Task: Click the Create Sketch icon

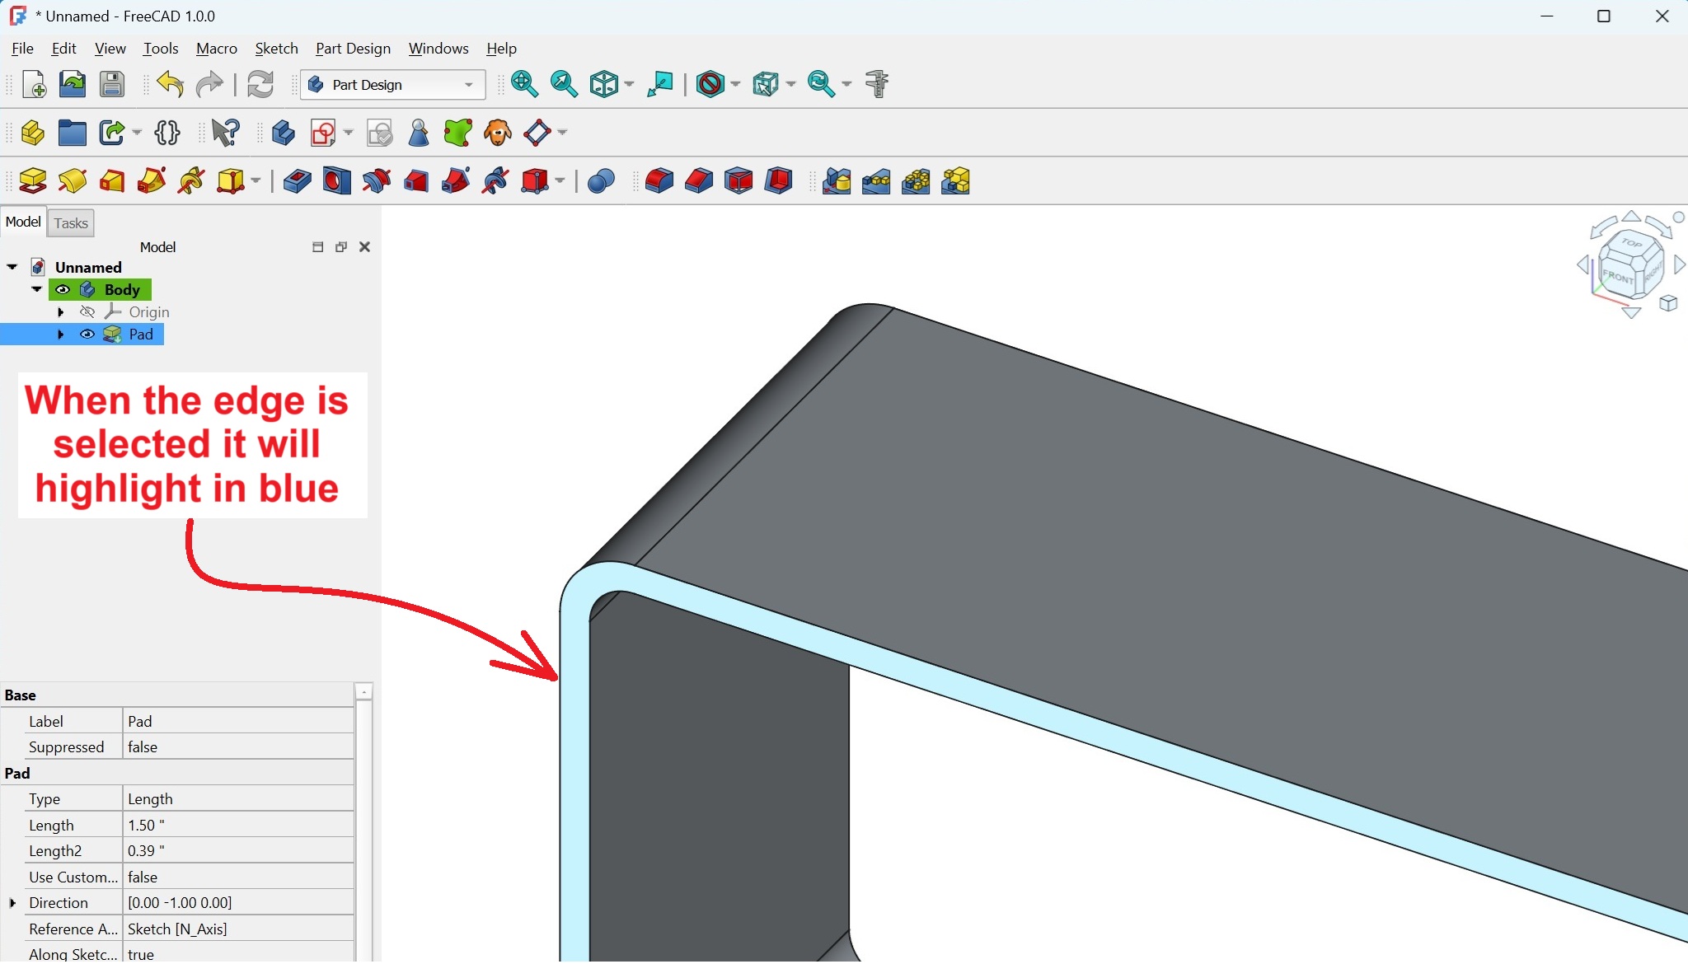Action: (x=322, y=133)
